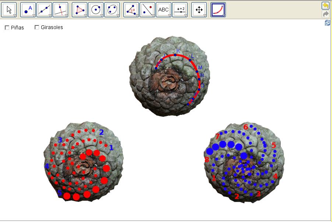
Task: Select the Ellipse conic tool
Action: pyautogui.click(x=112, y=10)
